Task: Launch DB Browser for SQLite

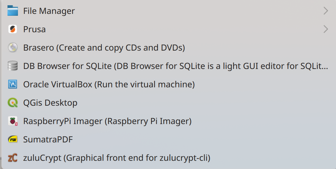Action: pyautogui.click(x=168, y=66)
